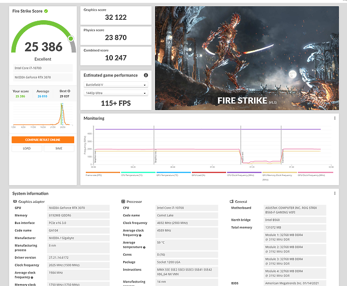
Task: Click the General section icon
Action: tap(231, 201)
